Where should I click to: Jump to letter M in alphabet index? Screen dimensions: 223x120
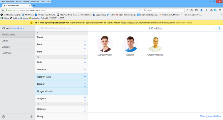(x=85, y=76)
